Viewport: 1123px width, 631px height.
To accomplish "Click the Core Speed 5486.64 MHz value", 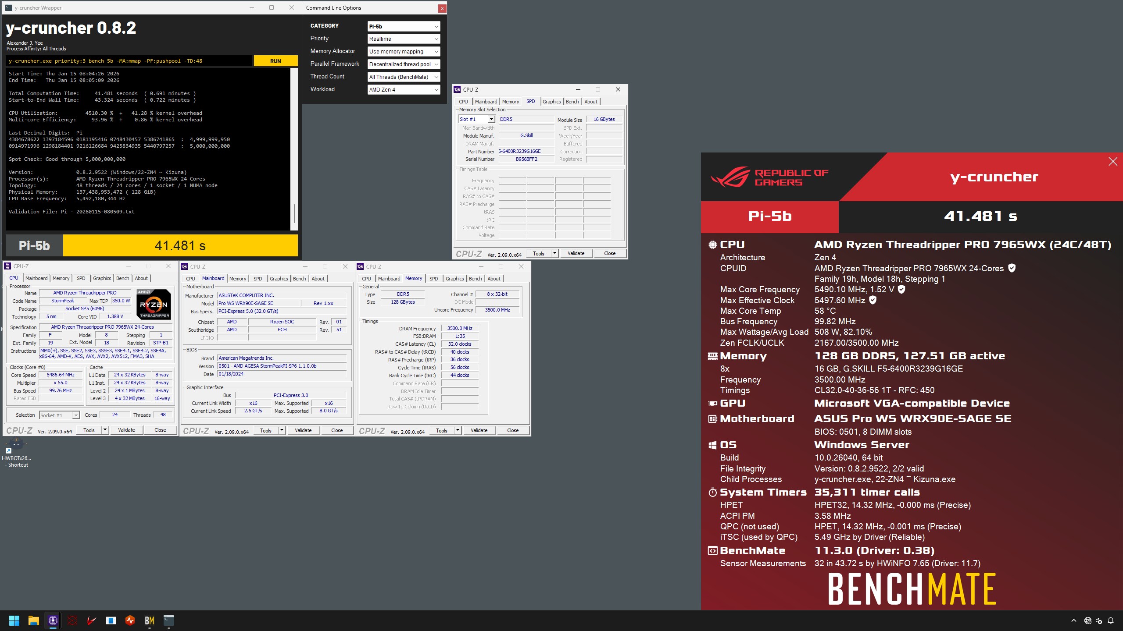I will pos(61,375).
